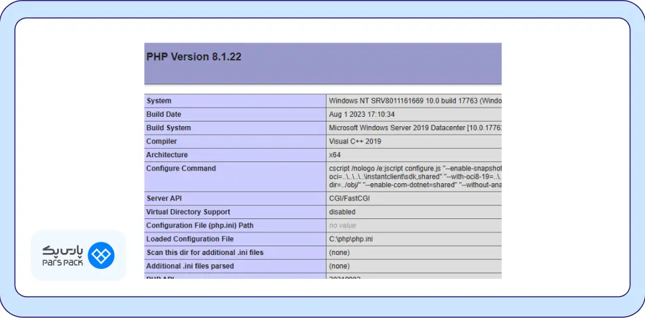Click the Visual C++ 2019 value

pyautogui.click(x=355, y=141)
